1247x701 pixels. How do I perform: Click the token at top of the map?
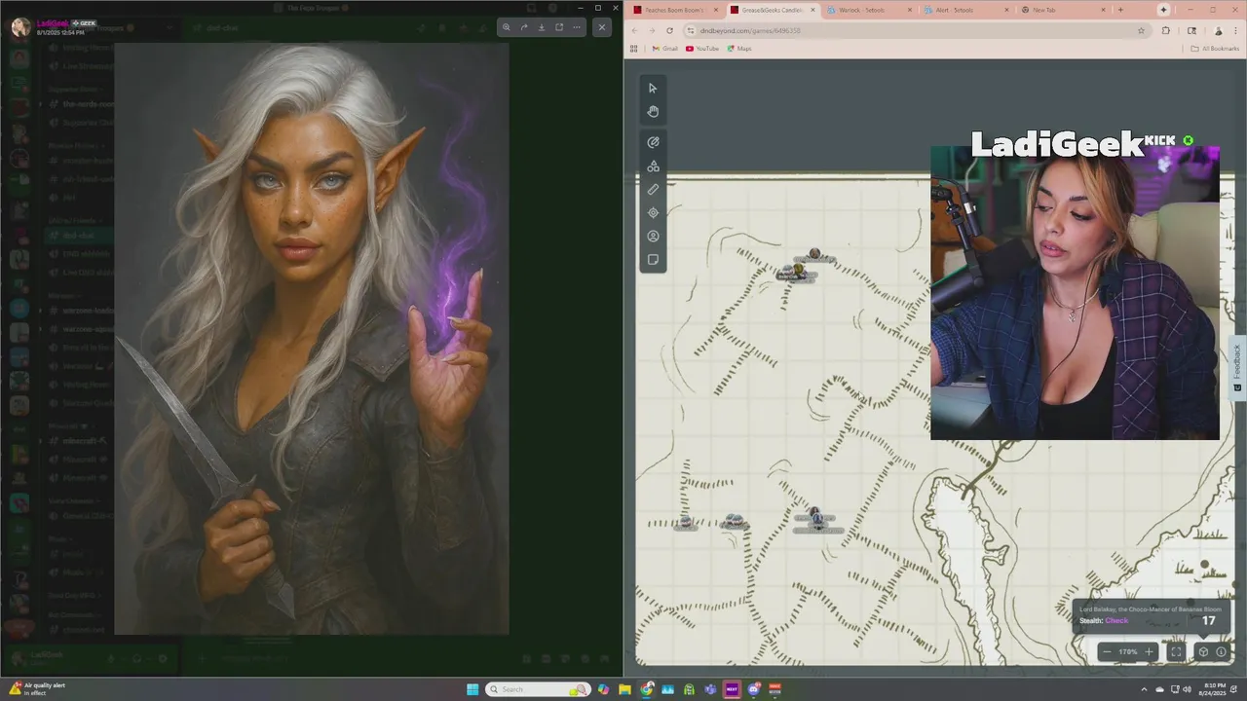(x=814, y=254)
